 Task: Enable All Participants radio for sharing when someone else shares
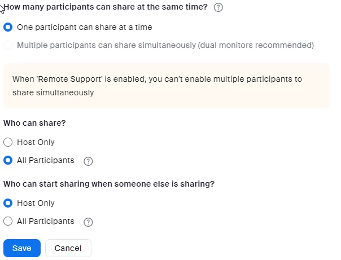point(8,222)
